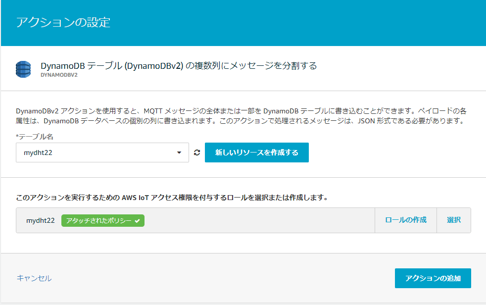
Task: Click アクションの追加 button
Action: tap(433, 278)
